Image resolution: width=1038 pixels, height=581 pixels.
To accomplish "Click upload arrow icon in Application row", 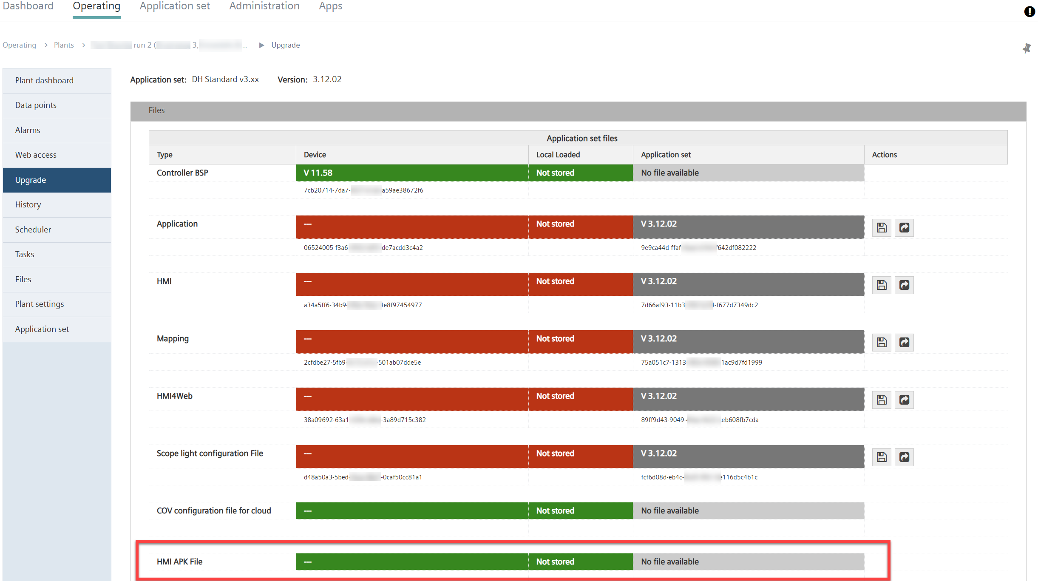I will 904,228.
